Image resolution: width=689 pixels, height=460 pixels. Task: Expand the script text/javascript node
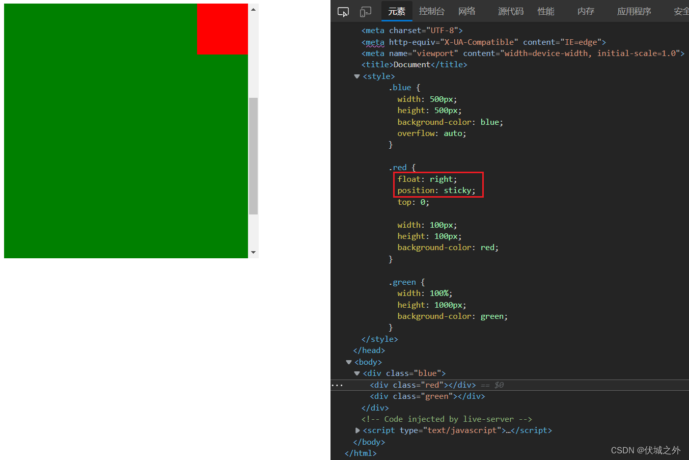click(357, 430)
